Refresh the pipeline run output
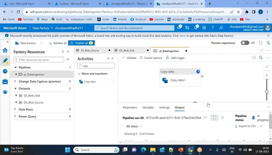 pyautogui.click(x=214, y=118)
